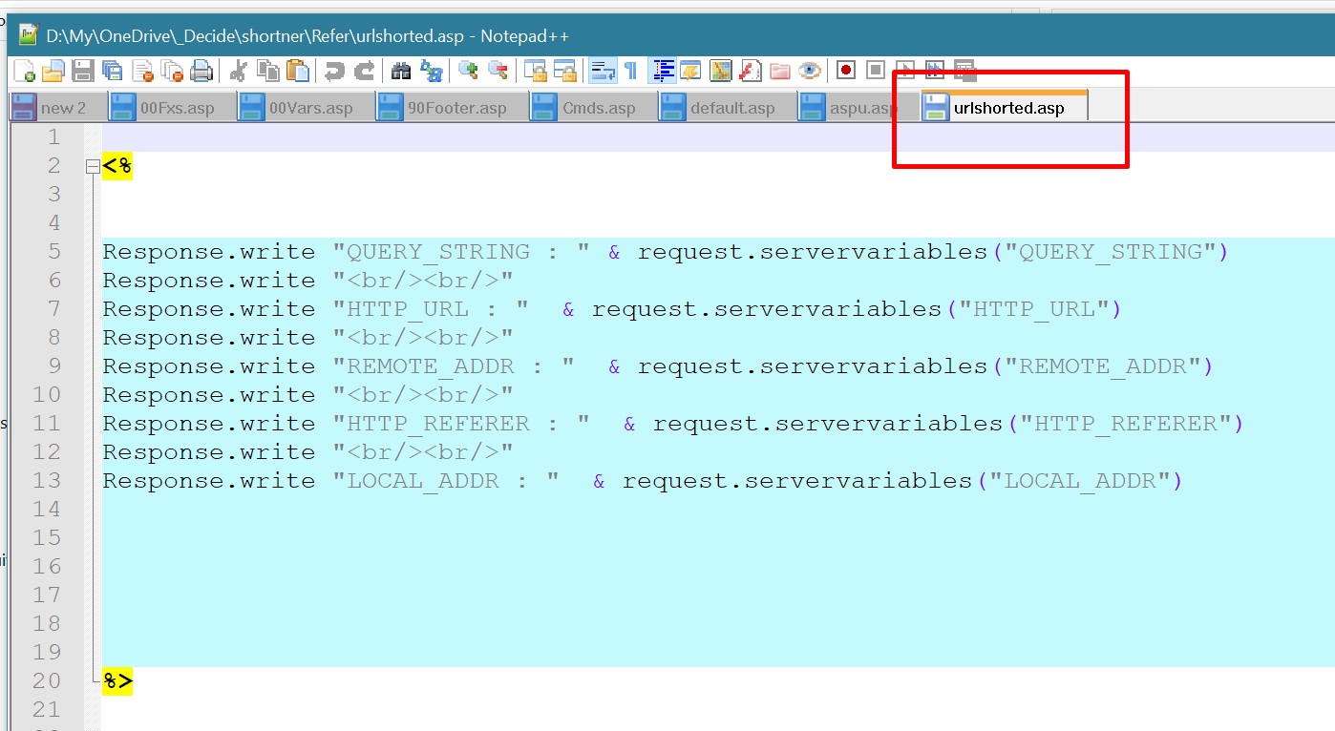Print the document using the printer icon
The image size is (1335, 731).
click(201, 71)
